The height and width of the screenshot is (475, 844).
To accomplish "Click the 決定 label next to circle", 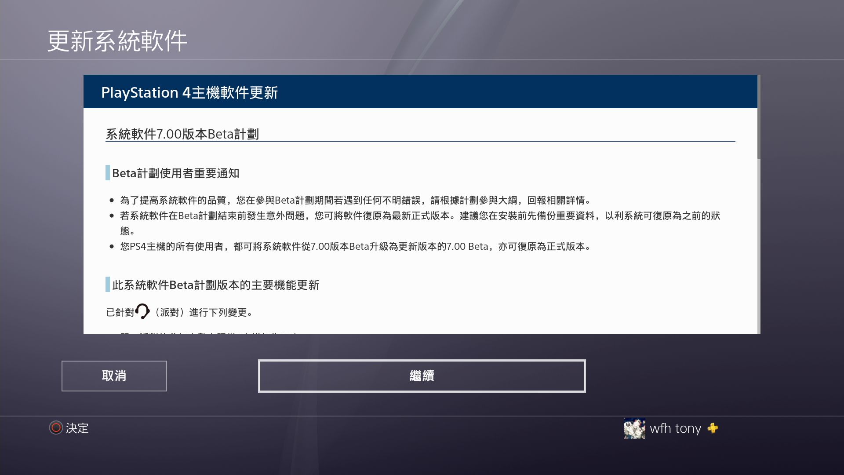I will [77, 428].
